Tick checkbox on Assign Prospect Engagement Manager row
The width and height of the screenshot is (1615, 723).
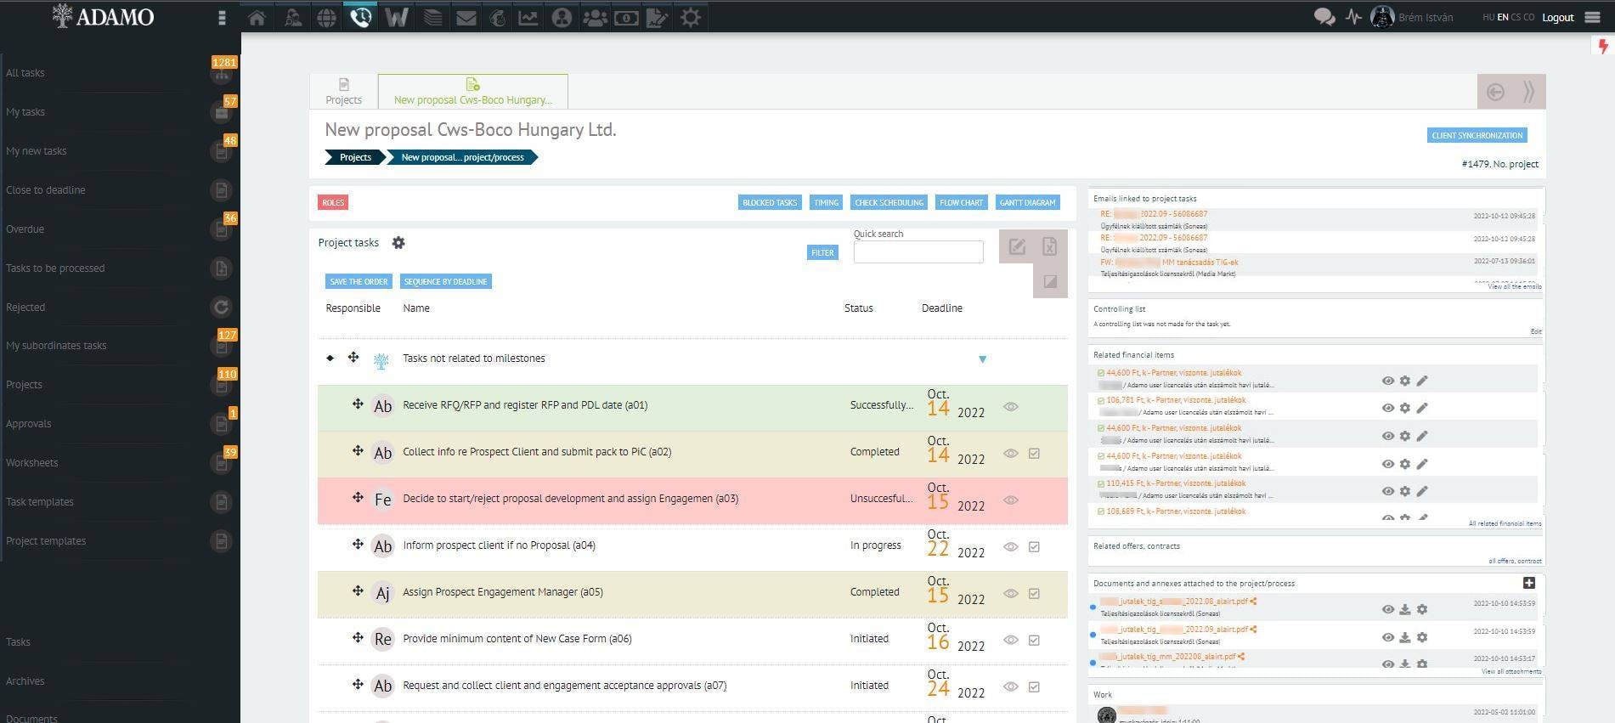tap(1034, 593)
